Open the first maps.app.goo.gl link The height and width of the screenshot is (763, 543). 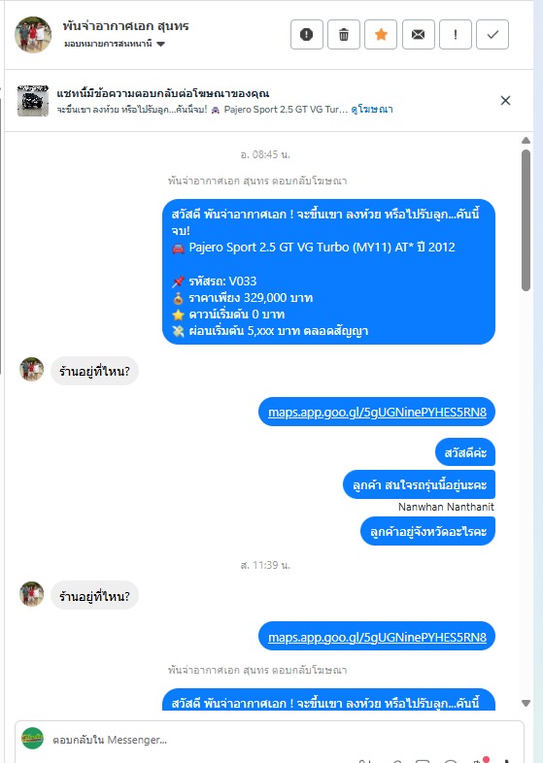(377, 413)
